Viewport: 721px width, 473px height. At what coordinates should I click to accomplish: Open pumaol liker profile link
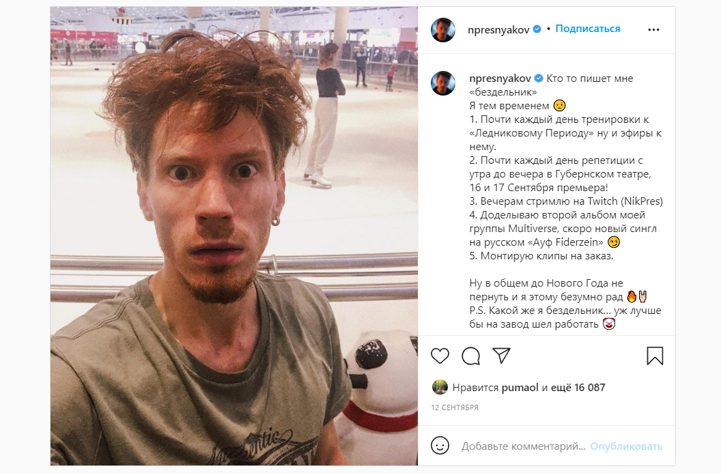[520, 388]
